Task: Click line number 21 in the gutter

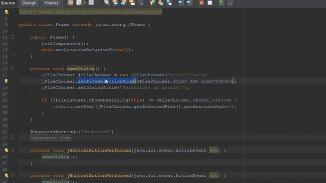Action: 5,100
